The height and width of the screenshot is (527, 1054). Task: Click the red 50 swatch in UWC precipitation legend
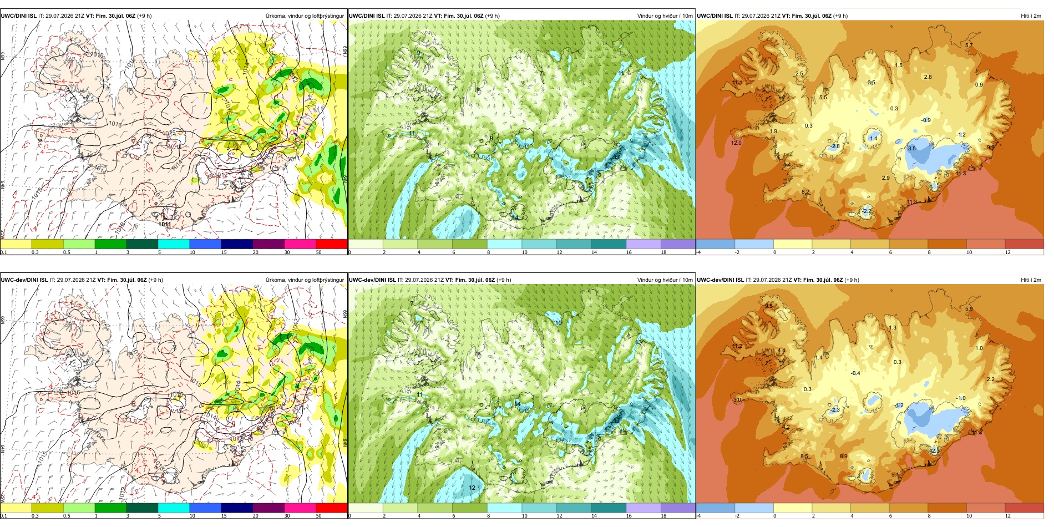click(332, 244)
